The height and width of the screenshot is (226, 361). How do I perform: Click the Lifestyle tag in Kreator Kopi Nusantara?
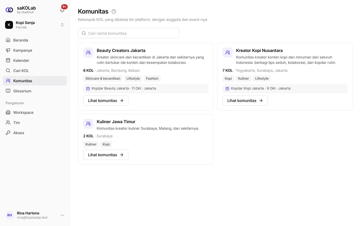tap(262, 79)
